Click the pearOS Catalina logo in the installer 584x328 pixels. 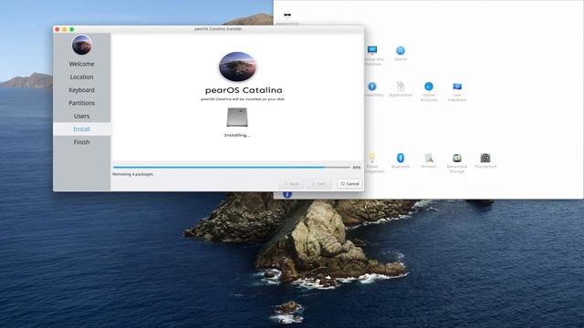[x=238, y=67]
